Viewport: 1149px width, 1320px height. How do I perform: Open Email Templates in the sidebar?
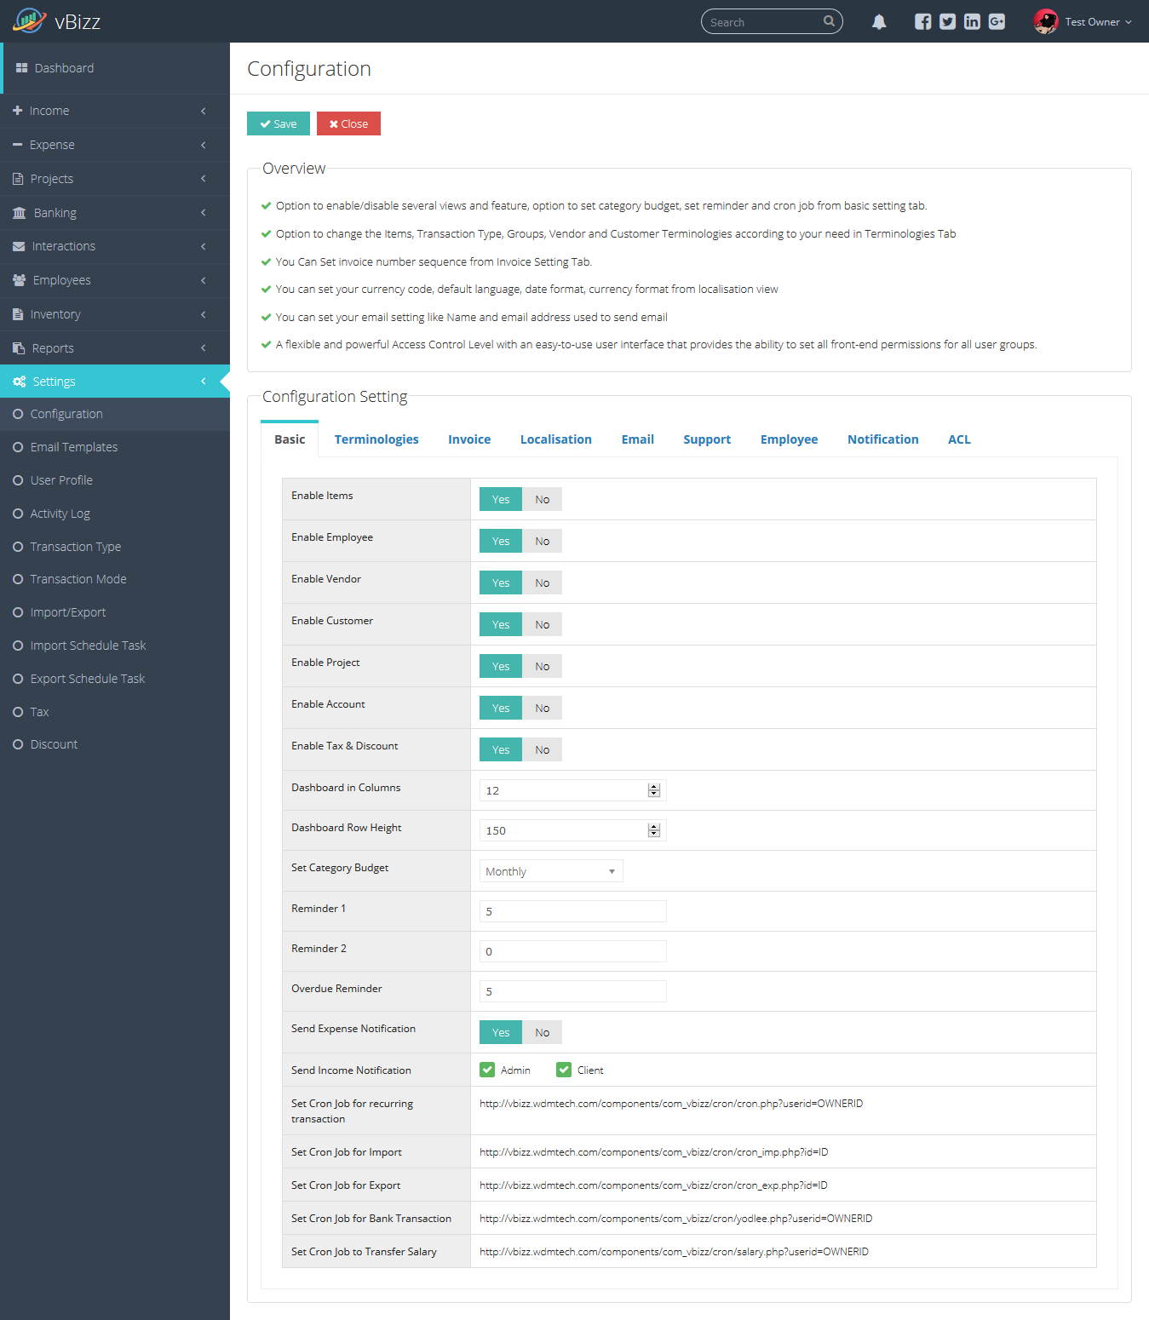pyautogui.click(x=74, y=447)
